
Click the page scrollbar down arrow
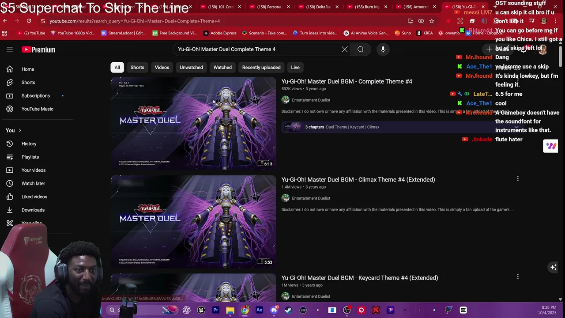[561, 299]
